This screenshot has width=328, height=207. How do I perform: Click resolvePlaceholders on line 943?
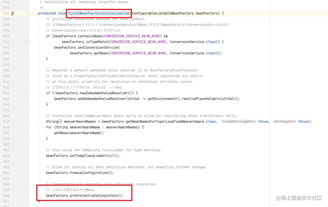point(200,99)
